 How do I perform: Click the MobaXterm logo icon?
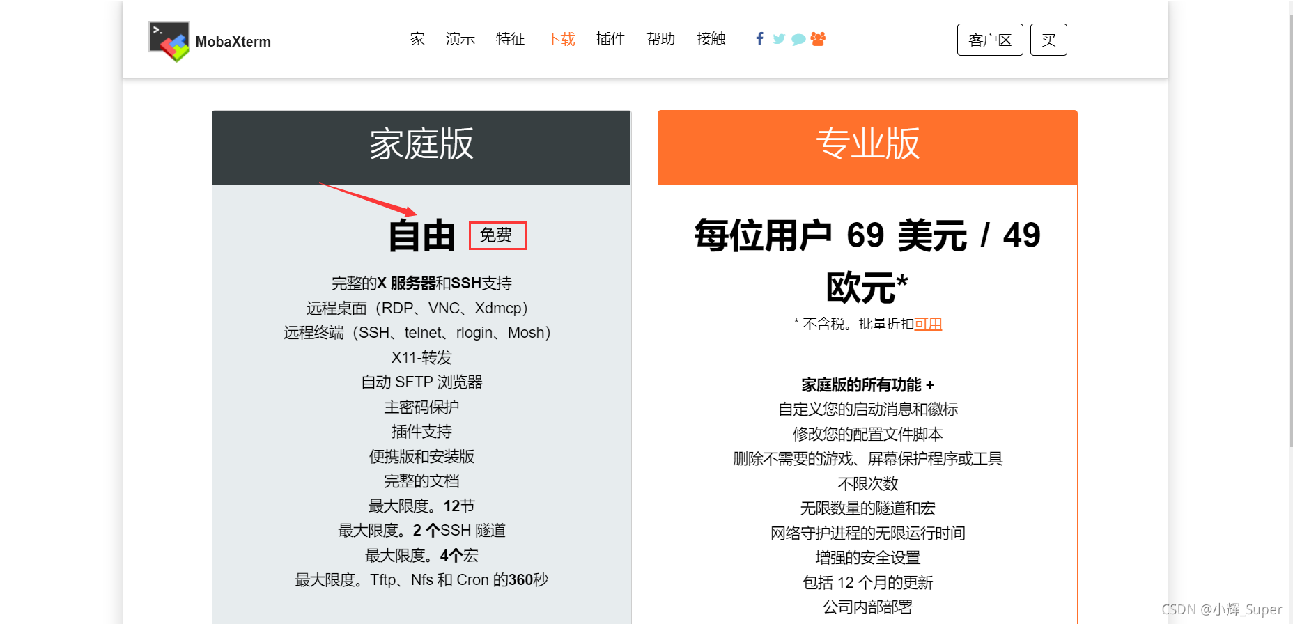[169, 41]
